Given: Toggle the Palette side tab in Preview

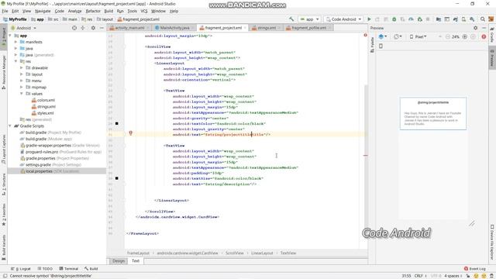Looking at the screenshot, I should [x=372, y=45].
